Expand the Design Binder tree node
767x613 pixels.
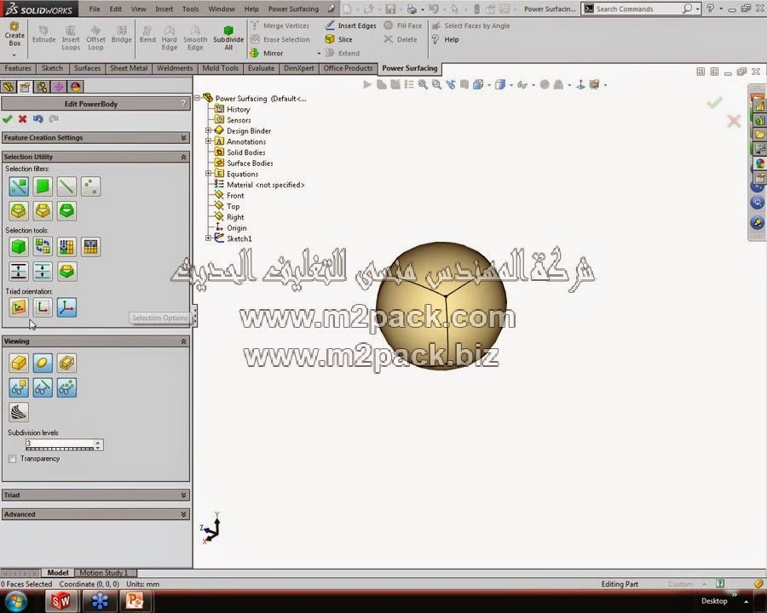(x=209, y=130)
